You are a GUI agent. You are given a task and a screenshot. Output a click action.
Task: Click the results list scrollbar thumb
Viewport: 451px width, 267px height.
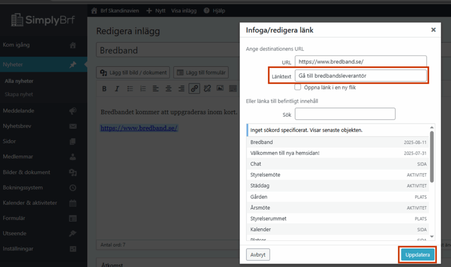[432, 156]
